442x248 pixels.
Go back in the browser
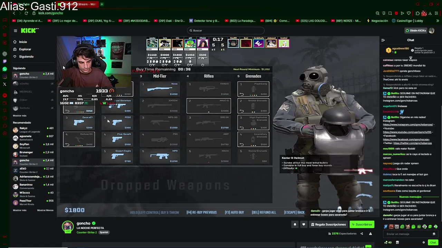pos(14,13)
